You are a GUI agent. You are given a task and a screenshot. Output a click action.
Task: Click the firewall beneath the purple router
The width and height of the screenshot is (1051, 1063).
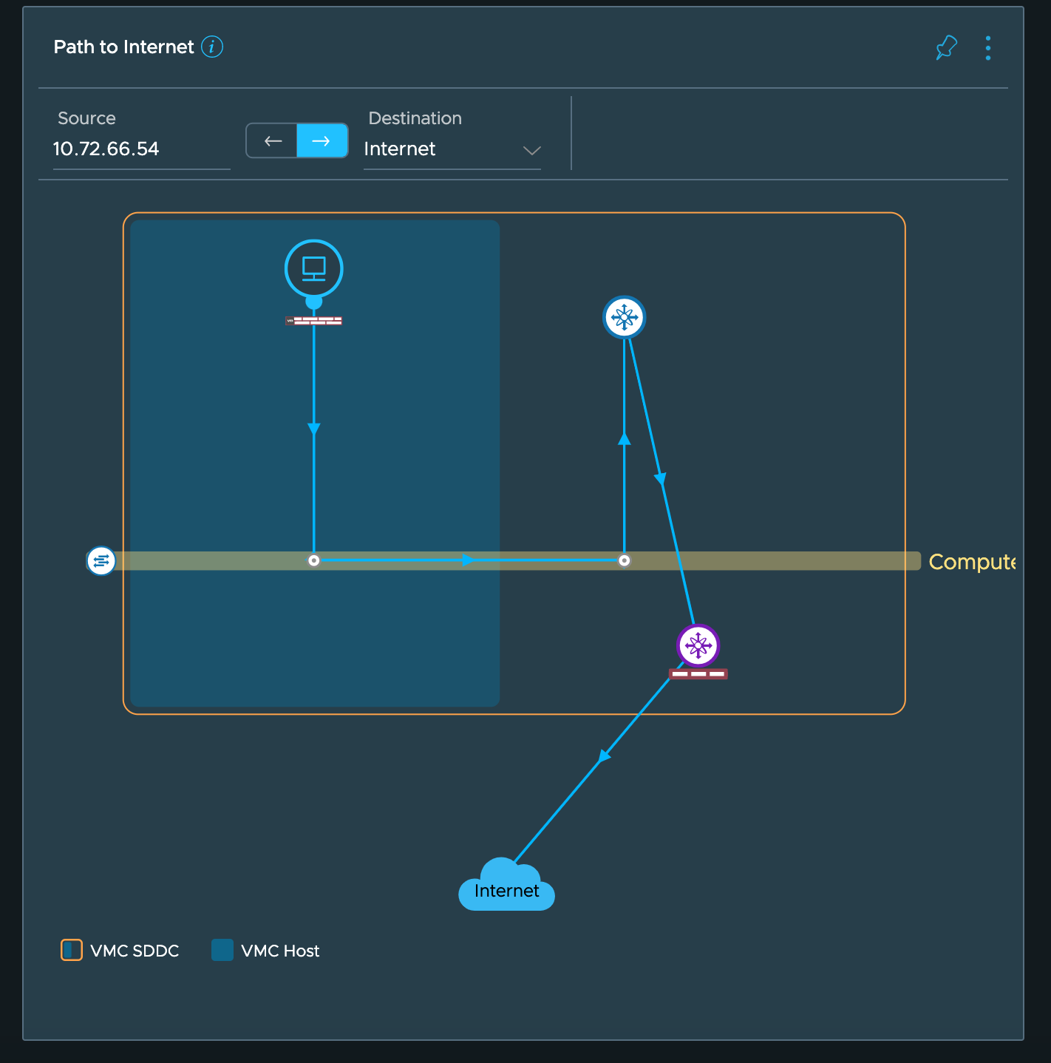coord(698,674)
